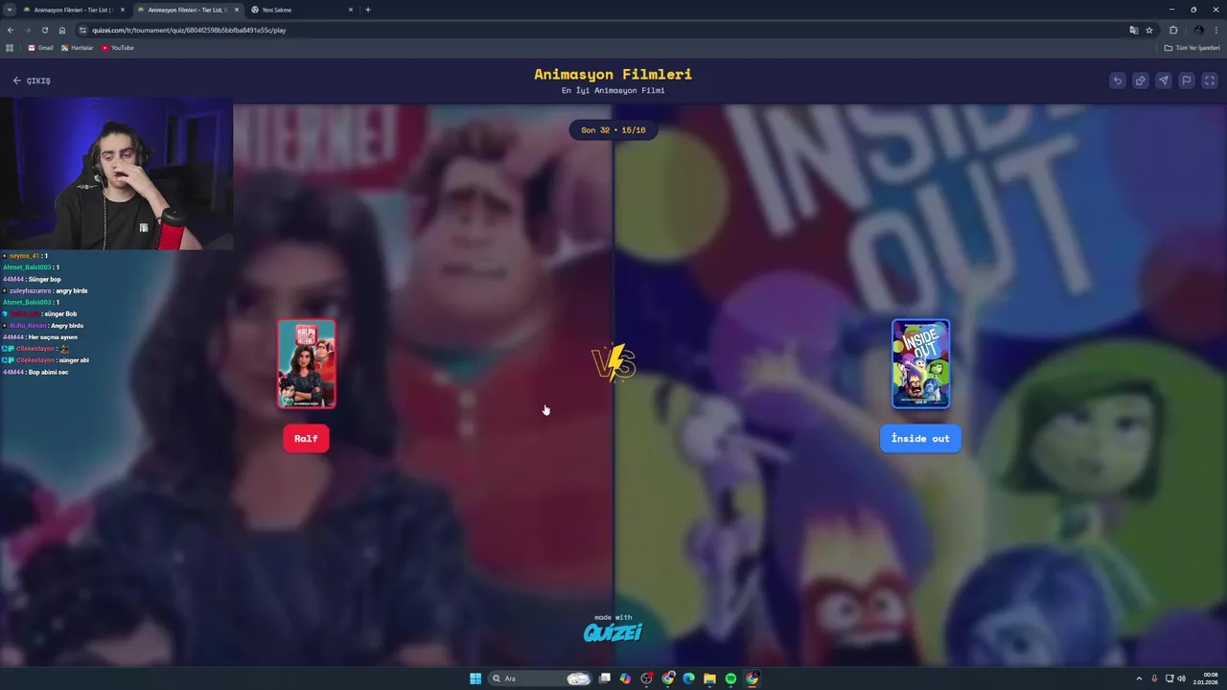
Task: Click the paper plane share icon
Action: tap(1164, 80)
